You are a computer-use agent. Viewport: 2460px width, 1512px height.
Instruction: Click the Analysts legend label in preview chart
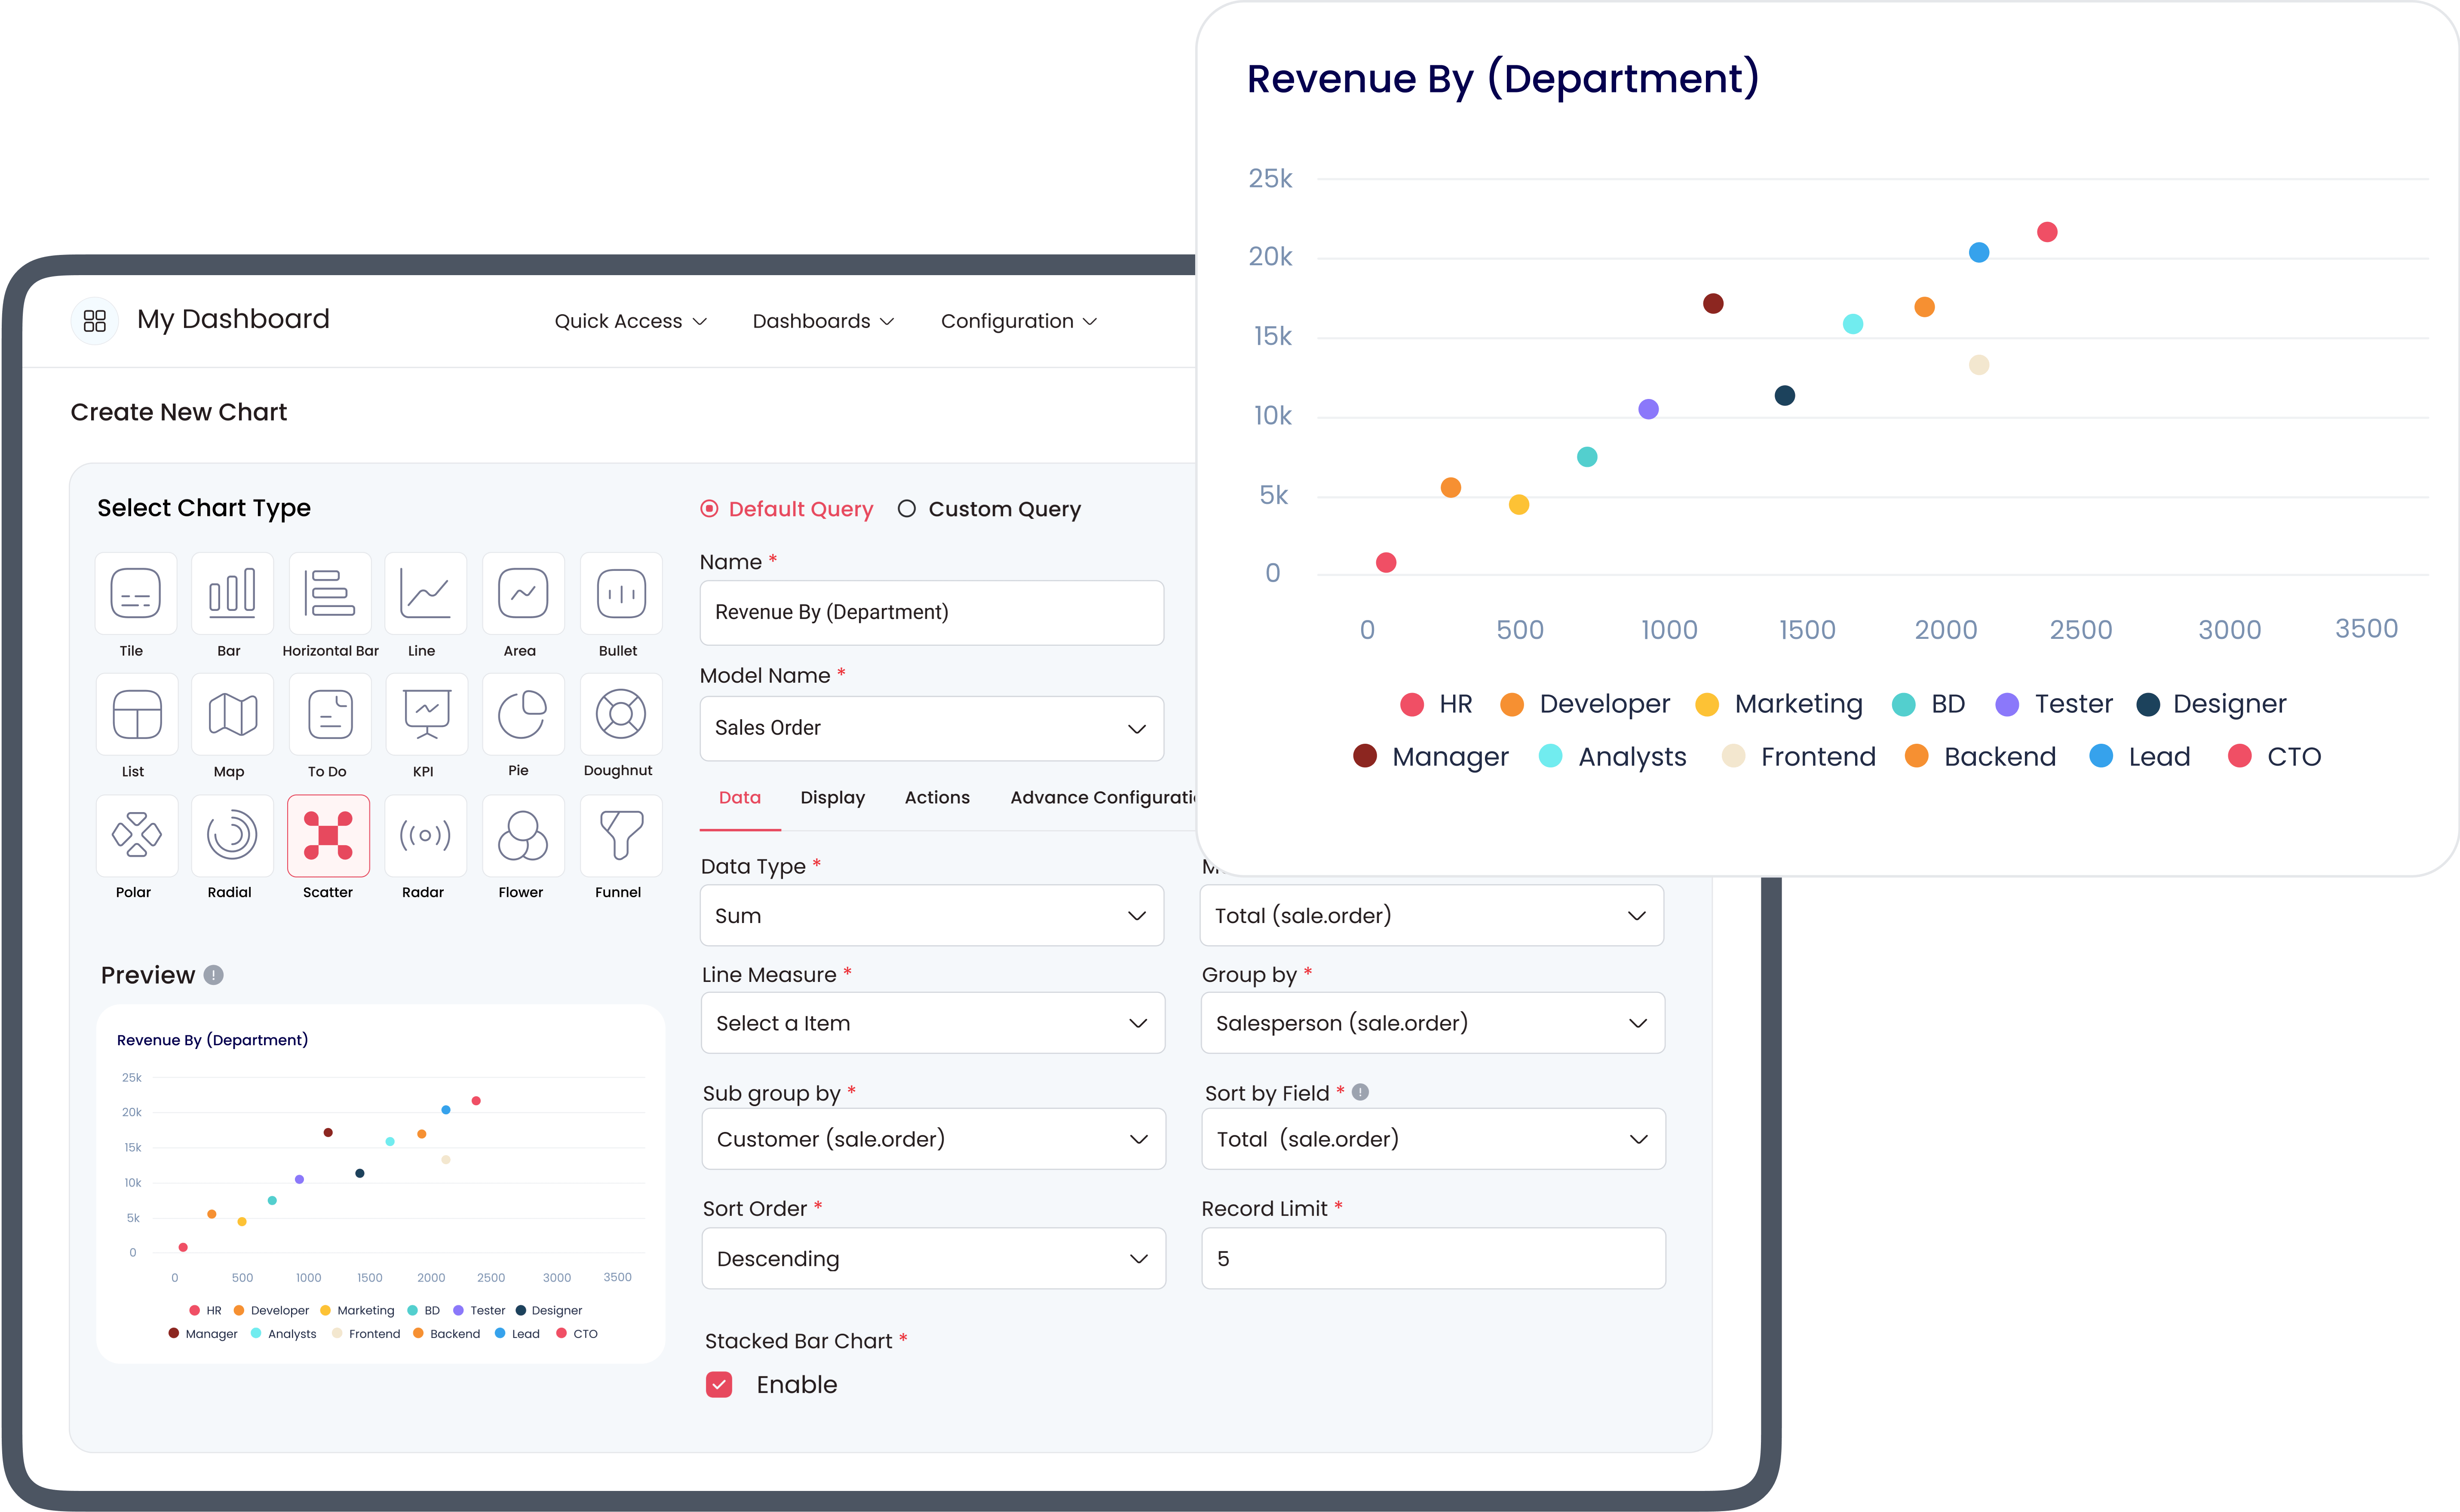[x=292, y=1333]
